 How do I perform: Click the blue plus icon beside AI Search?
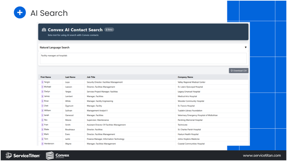[x=20, y=12]
